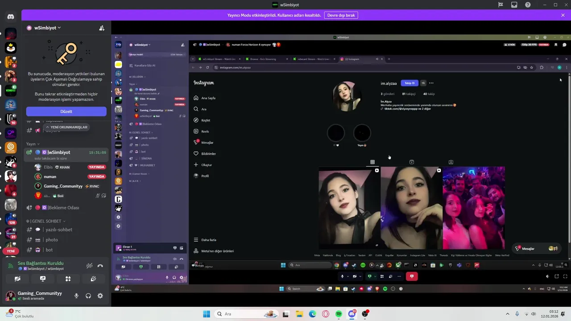Jump to YENİ OKUNMAMIŞLAR unread pill

click(x=66, y=127)
